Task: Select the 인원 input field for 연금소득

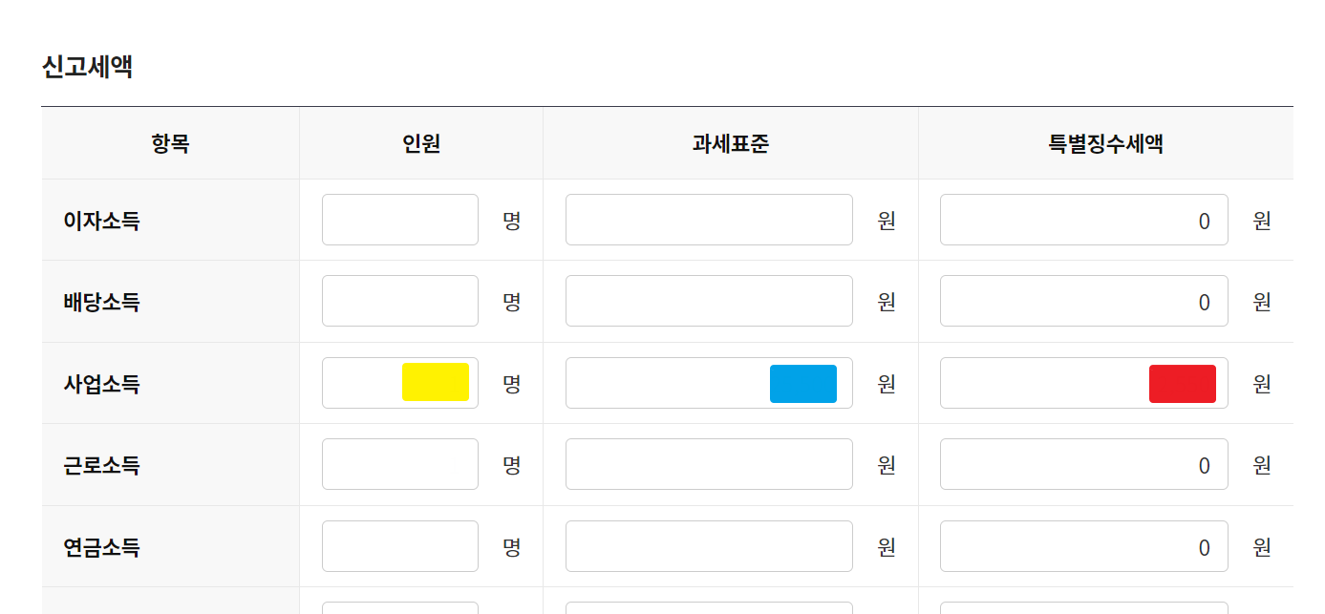Action: 399,545
